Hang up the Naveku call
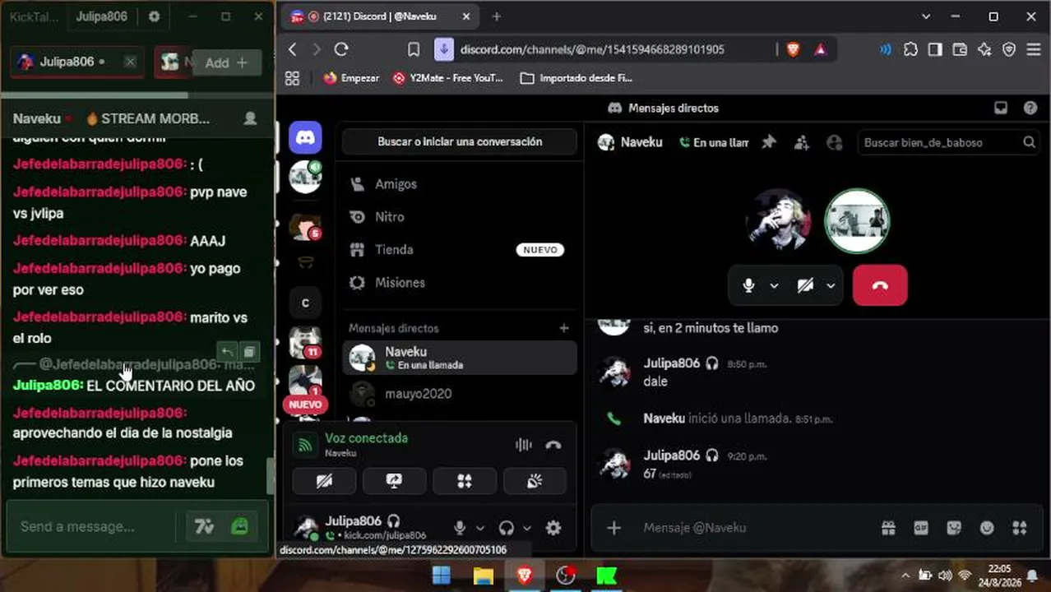This screenshot has width=1051, height=592. coord(880,285)
